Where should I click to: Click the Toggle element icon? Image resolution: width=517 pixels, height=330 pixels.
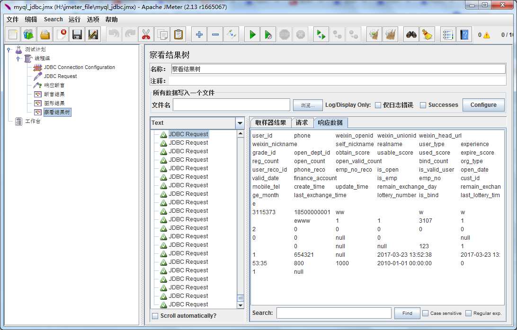pos(231,34)
